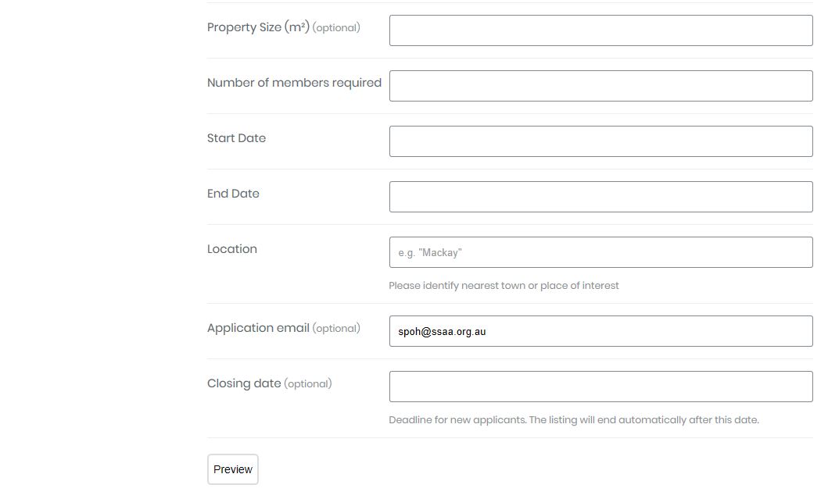Focus the Number of members required field
The height and width of the screenshot is (499, 828).
pyautogui.click(x=600, y=86)
